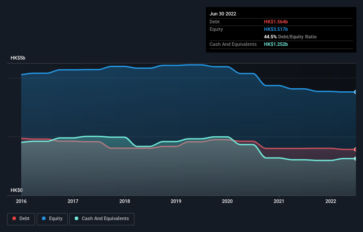This screenshot has width=363, height=232.
Task: Click the 2016 x-axis label
Action: (x=21, y=201)
